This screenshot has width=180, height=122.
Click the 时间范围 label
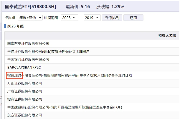pyautogui.click(x=51, y=18)
